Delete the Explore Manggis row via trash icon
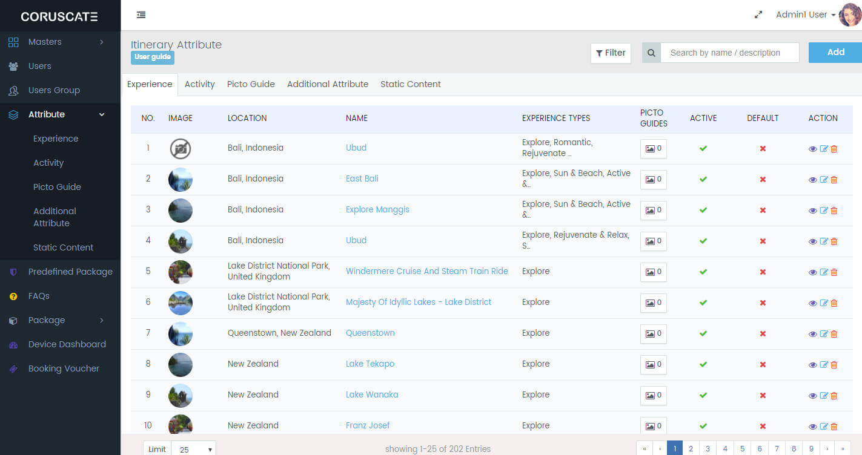 [834, 211]
